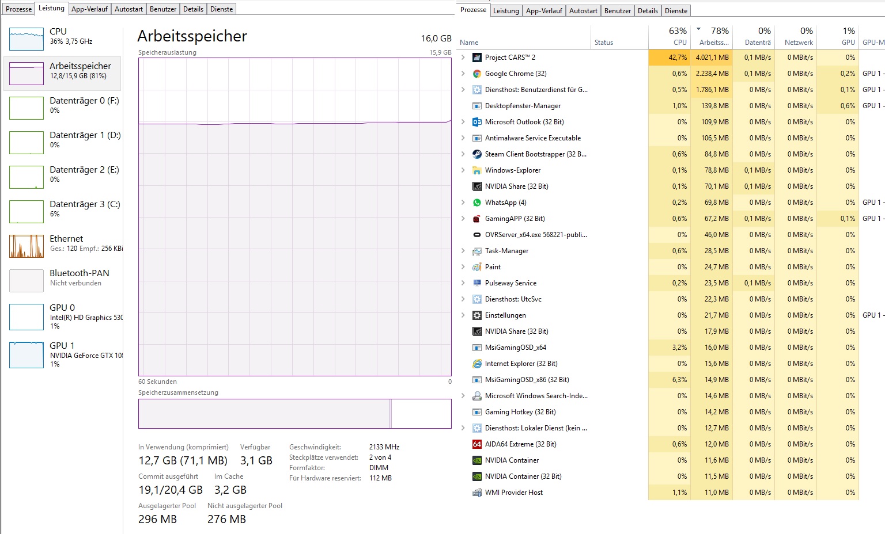Expand Diensthost: Benutzerdienst process group
Viewport: 885px width, 534px height.
(463, 90)
